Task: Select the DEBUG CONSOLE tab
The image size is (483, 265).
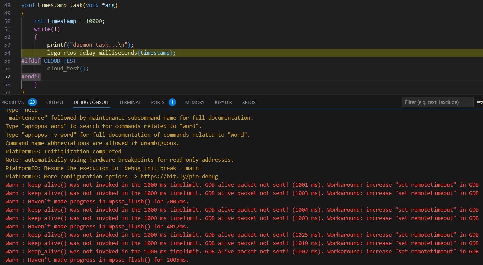Action: [92, 102]
